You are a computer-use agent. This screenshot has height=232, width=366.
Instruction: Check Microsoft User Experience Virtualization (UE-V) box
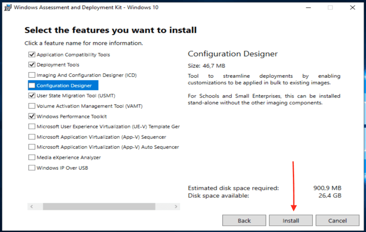(32, 127)
